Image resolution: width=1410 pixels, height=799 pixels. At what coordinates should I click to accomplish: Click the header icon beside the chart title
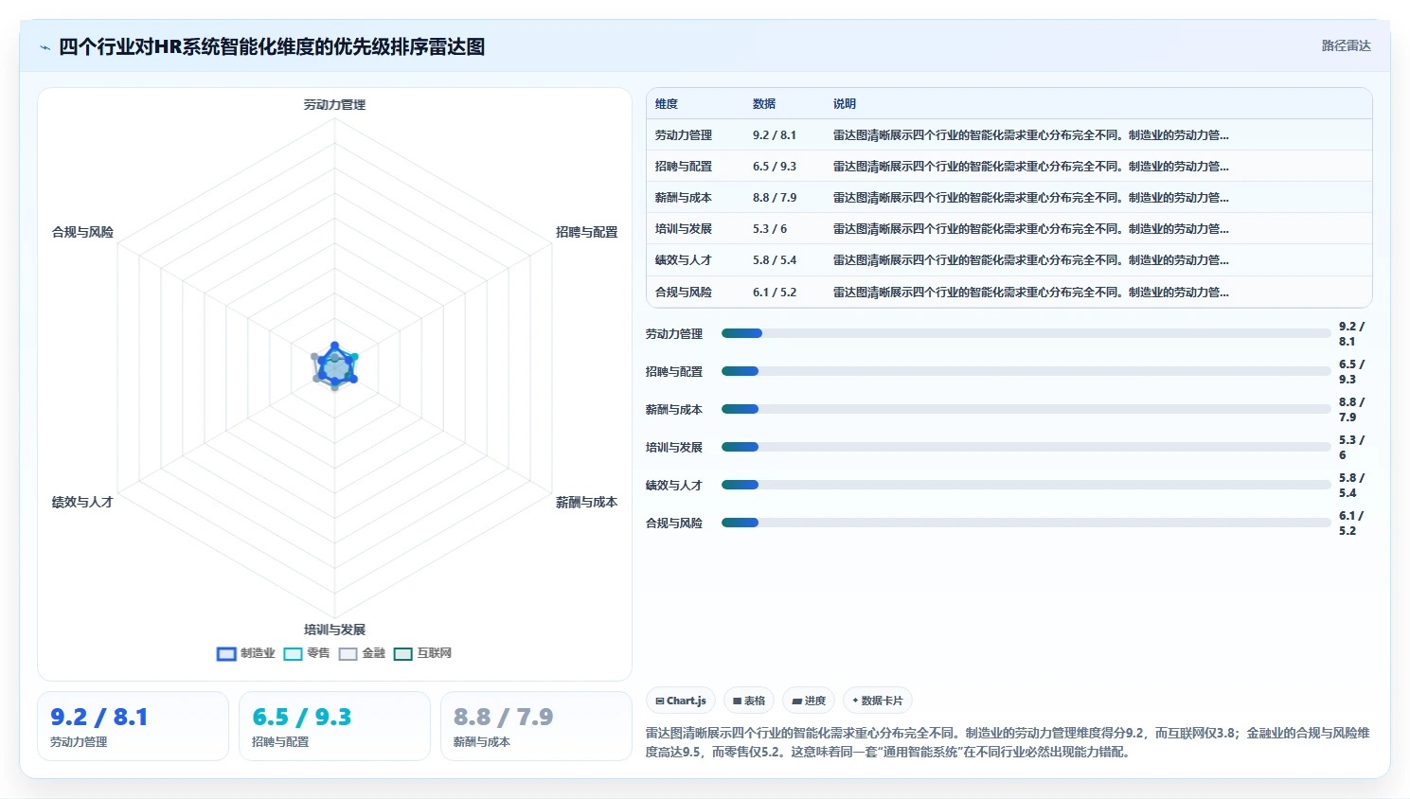click(x=45, y=47)
